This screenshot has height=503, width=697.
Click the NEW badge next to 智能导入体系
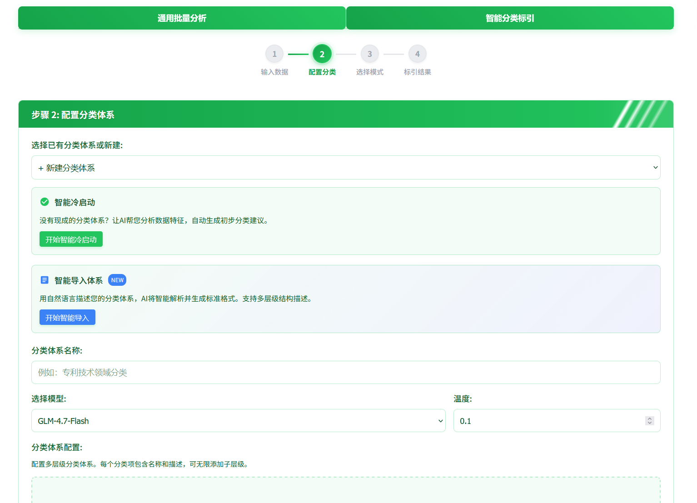click(117, 280)
